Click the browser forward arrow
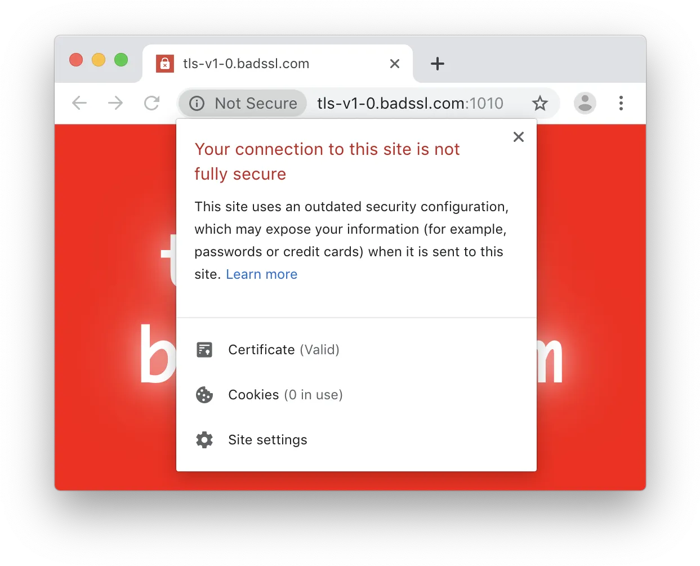The image size is (700, 566). point(115,103)
